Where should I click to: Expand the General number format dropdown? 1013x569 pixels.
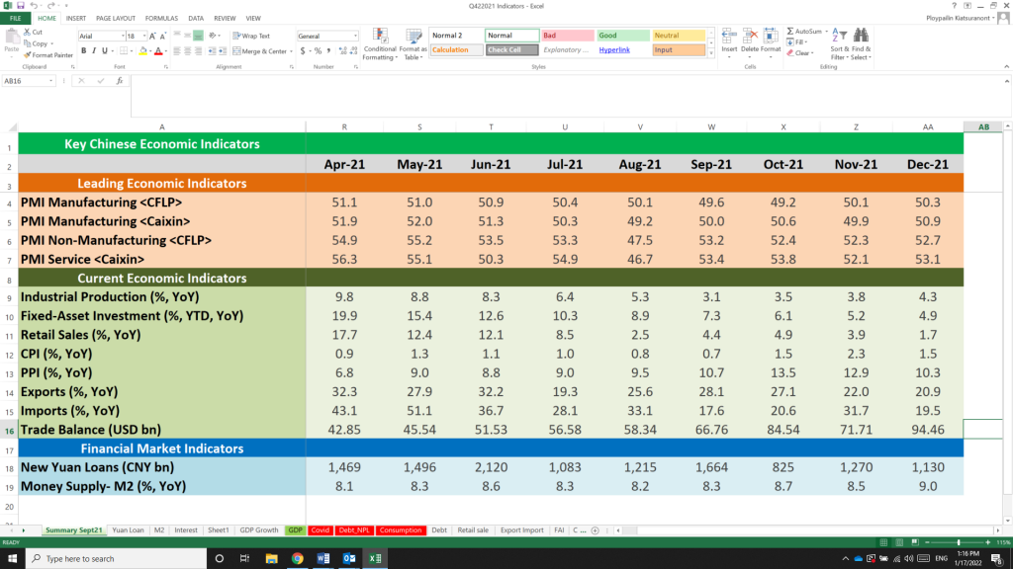(355, 37)
